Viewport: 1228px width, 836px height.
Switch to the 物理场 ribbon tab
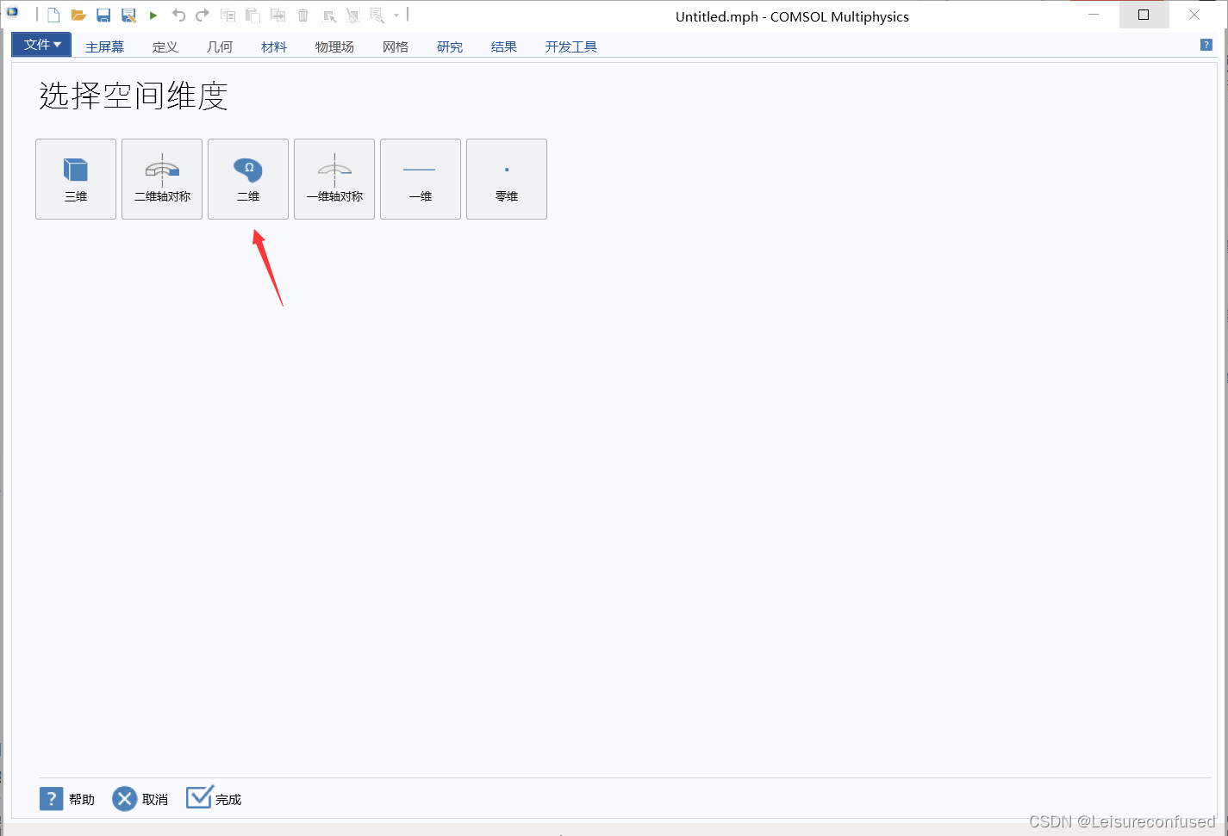coord(334,46)
